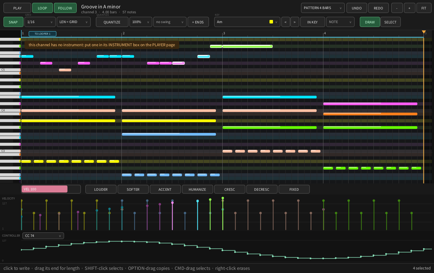This screenshot has height=273, width=434.
Task: Click the selected green note above bar 3
Action: click(x=247, y=46)
